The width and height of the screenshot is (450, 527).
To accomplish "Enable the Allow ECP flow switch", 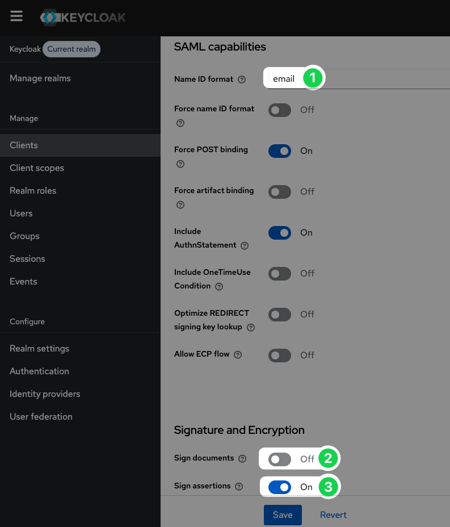I will coord(279,355).
